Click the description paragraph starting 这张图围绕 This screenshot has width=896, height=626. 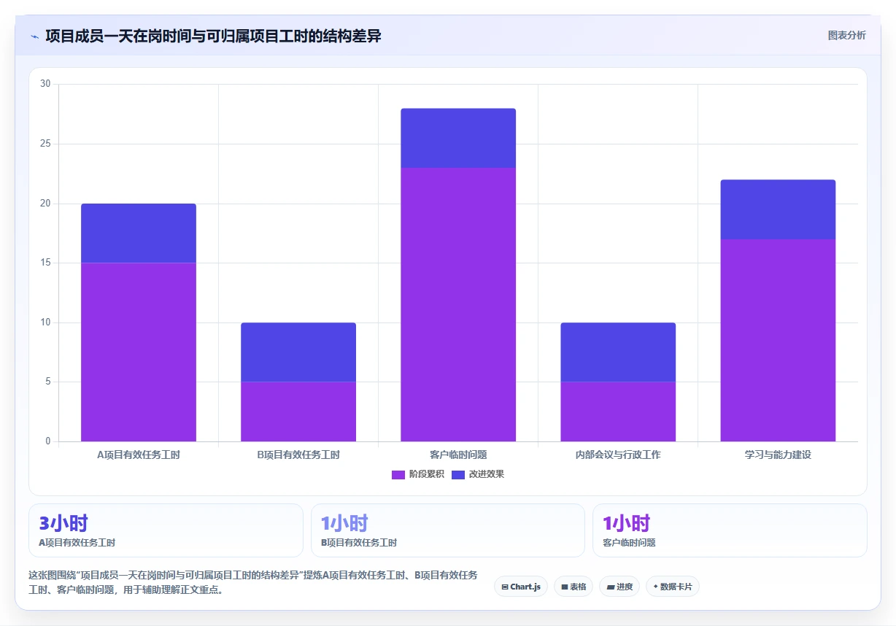click(253, 582)
